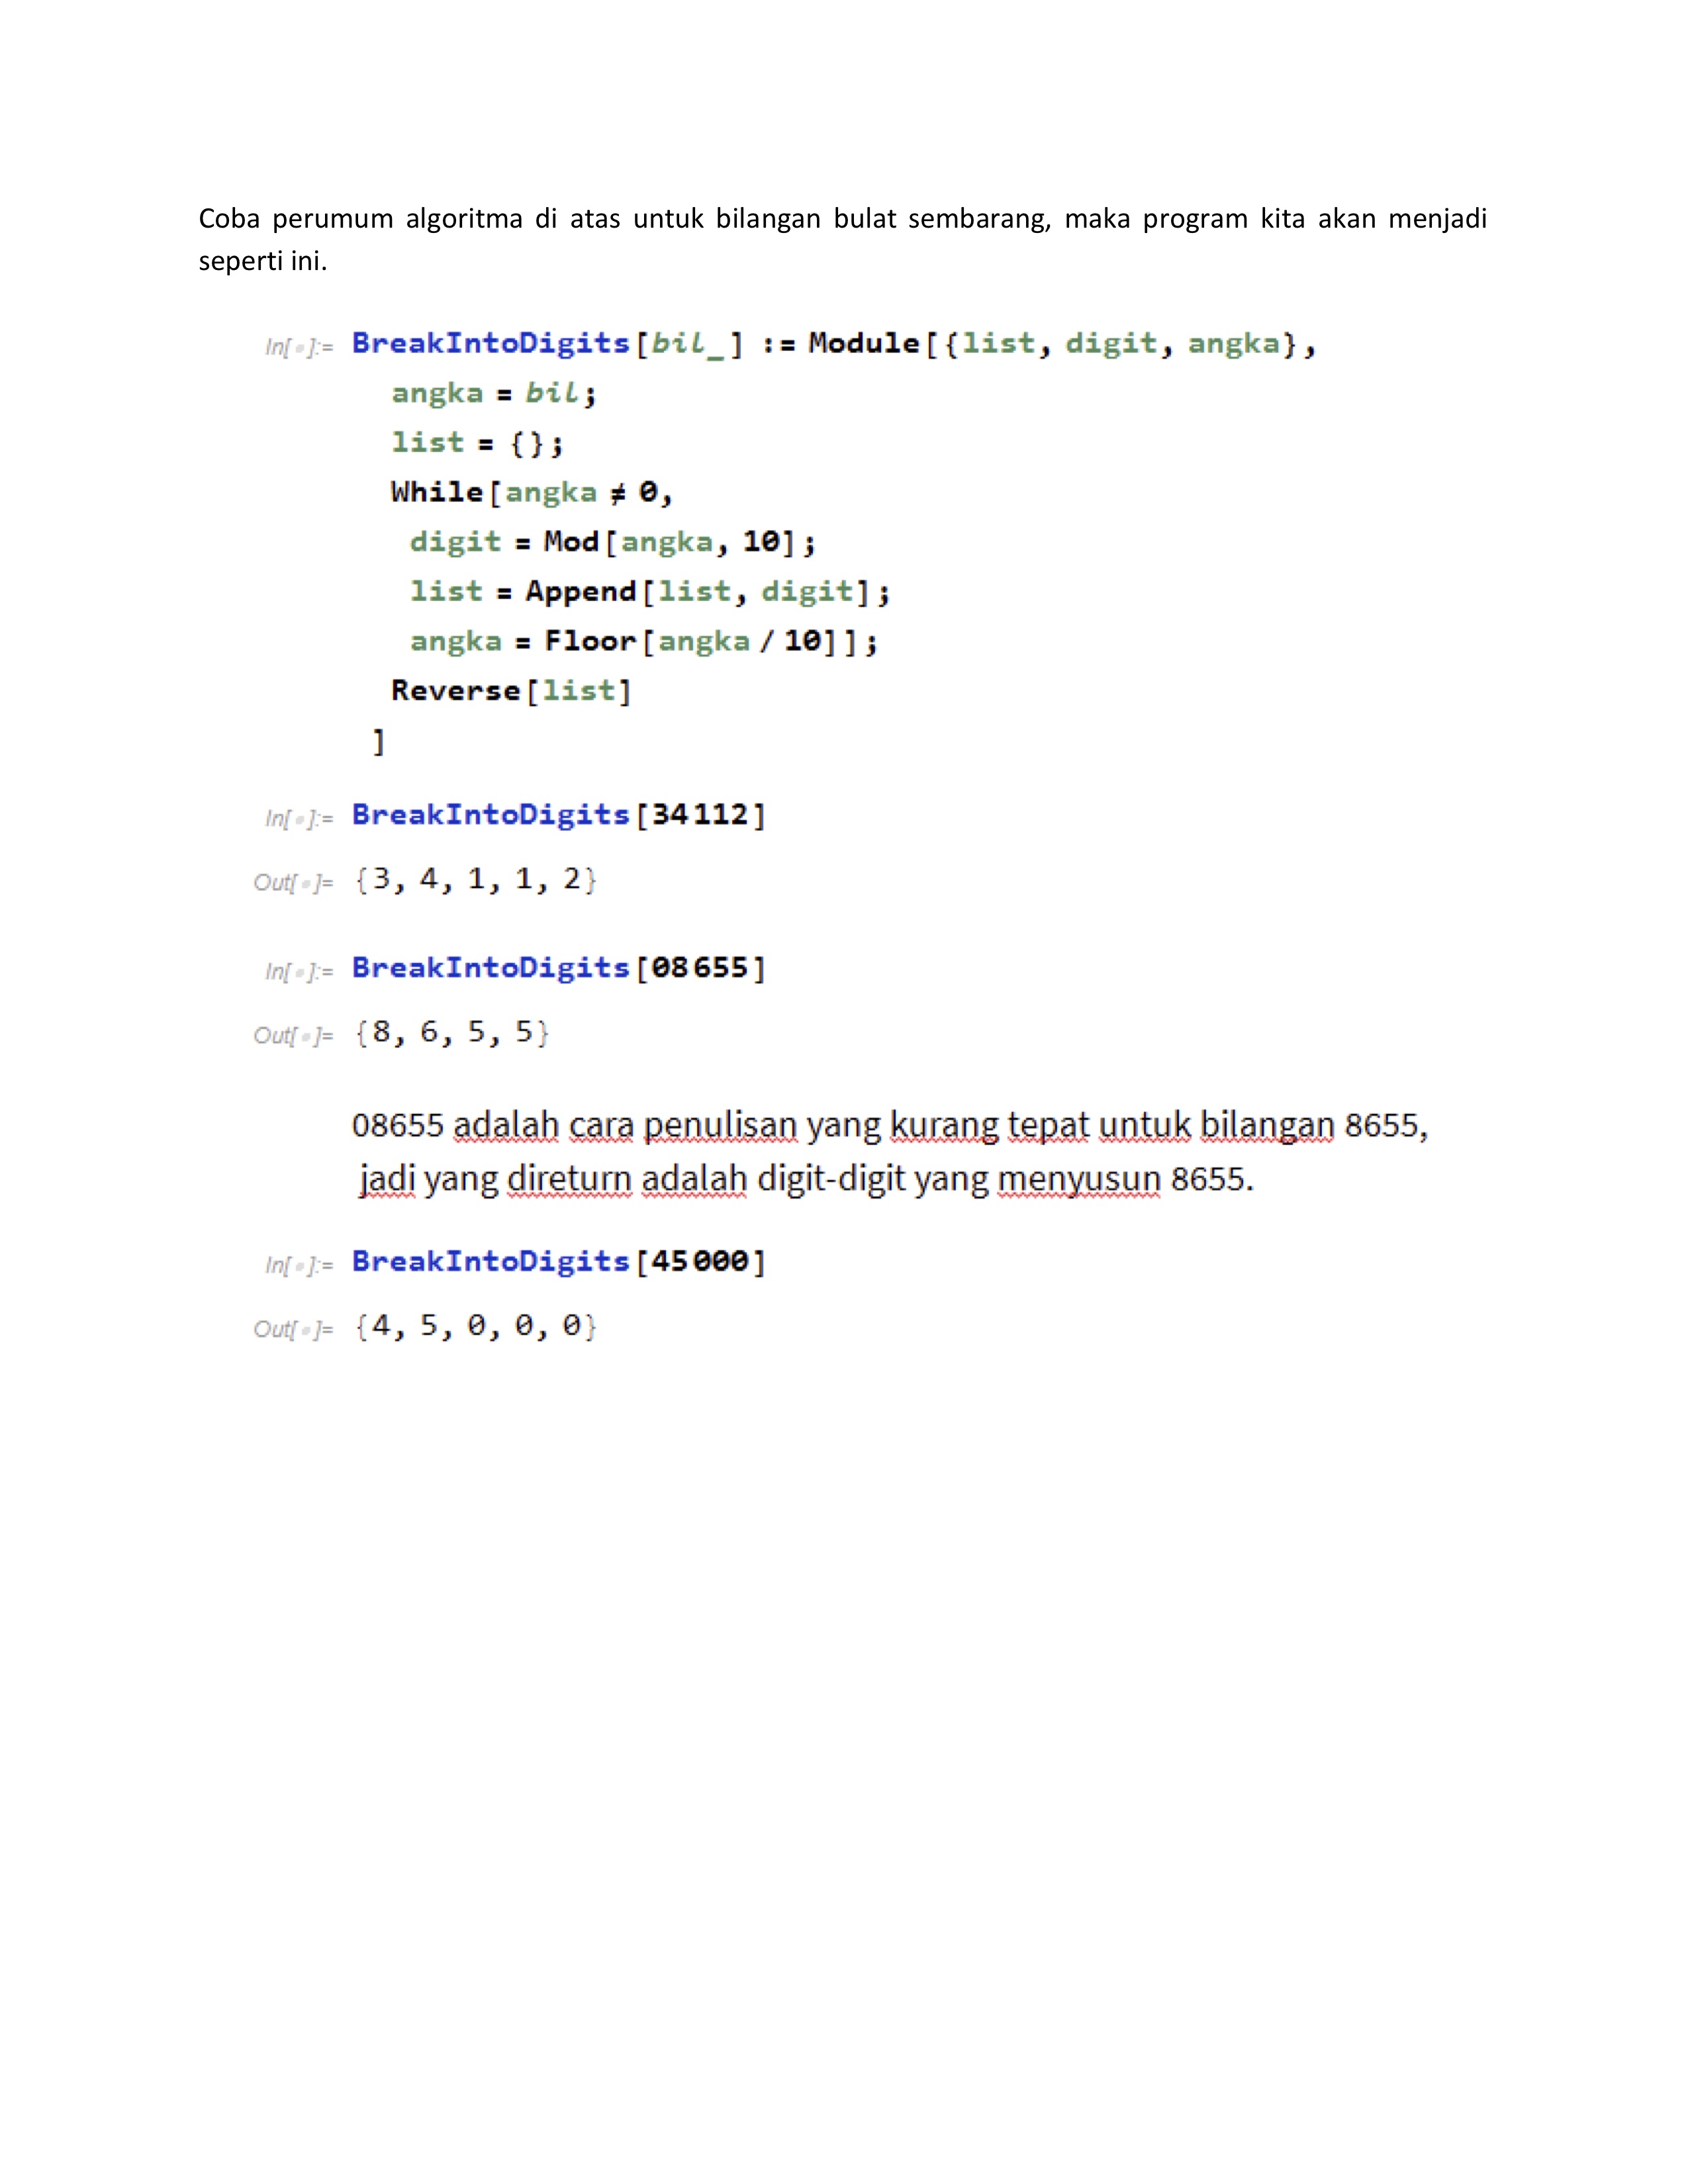1688x2184 pixels.
Task: Click the input 'BreakIntoDigits[34112]'
Action: pos(559,815)
